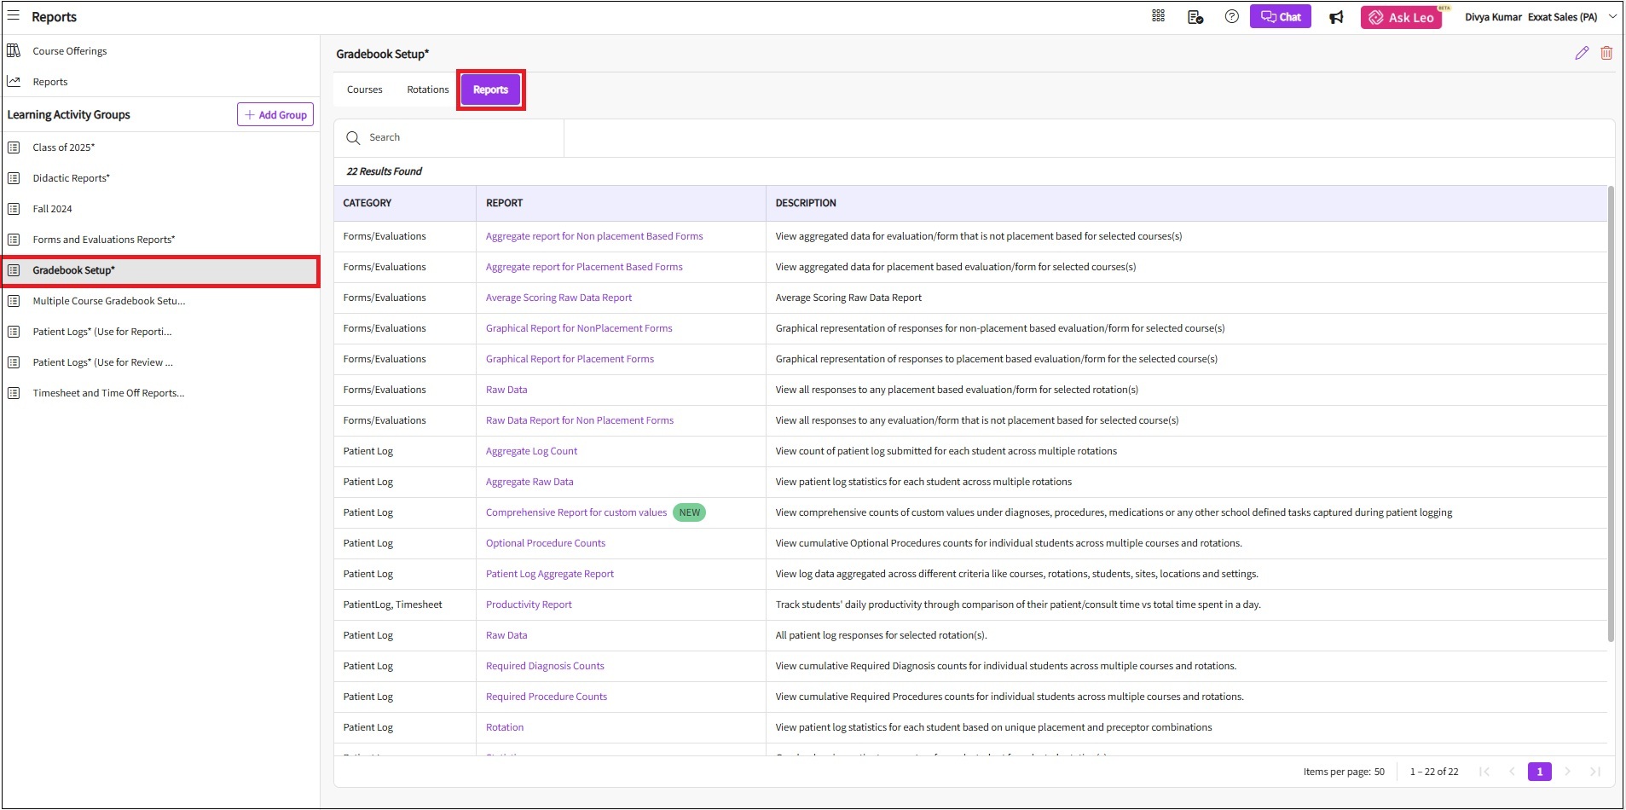Open Comprehensive Report for custom values
1626x810 pixels.
coord(576,512)
